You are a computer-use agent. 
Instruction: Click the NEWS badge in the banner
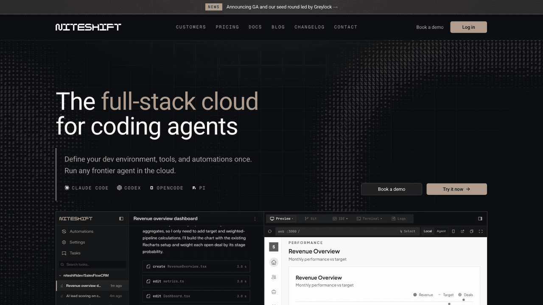(x=214, y=7)
